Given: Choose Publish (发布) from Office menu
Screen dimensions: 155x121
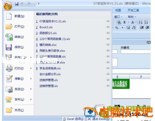Looking at the screenshot, I should (x=19, y=99).
